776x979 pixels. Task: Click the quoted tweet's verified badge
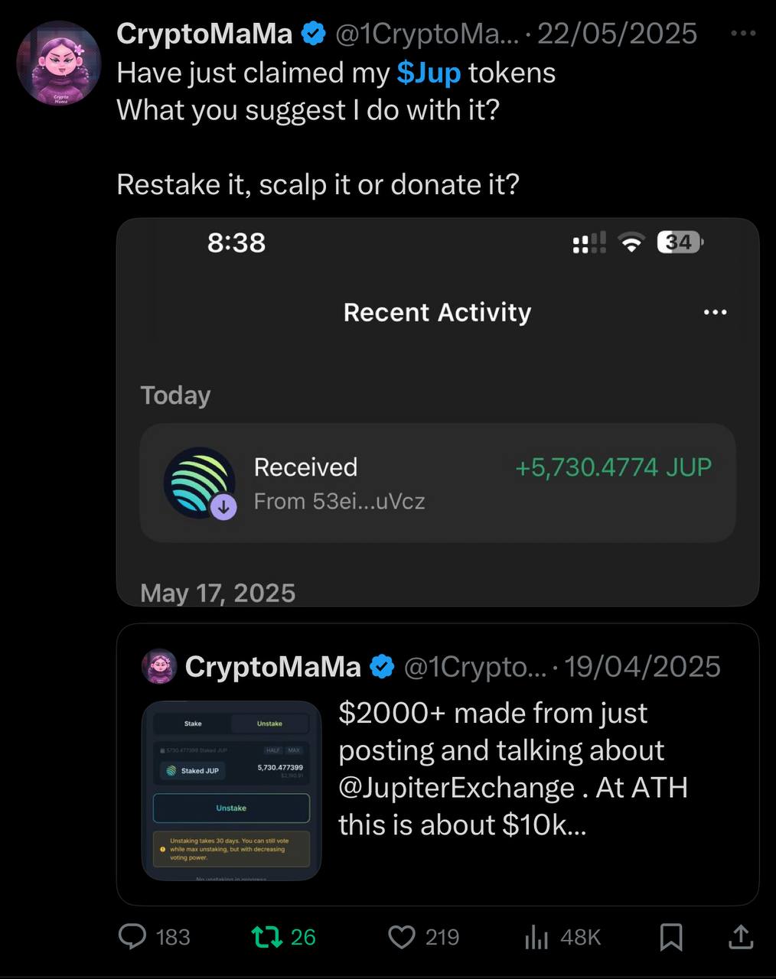point(382,667)
